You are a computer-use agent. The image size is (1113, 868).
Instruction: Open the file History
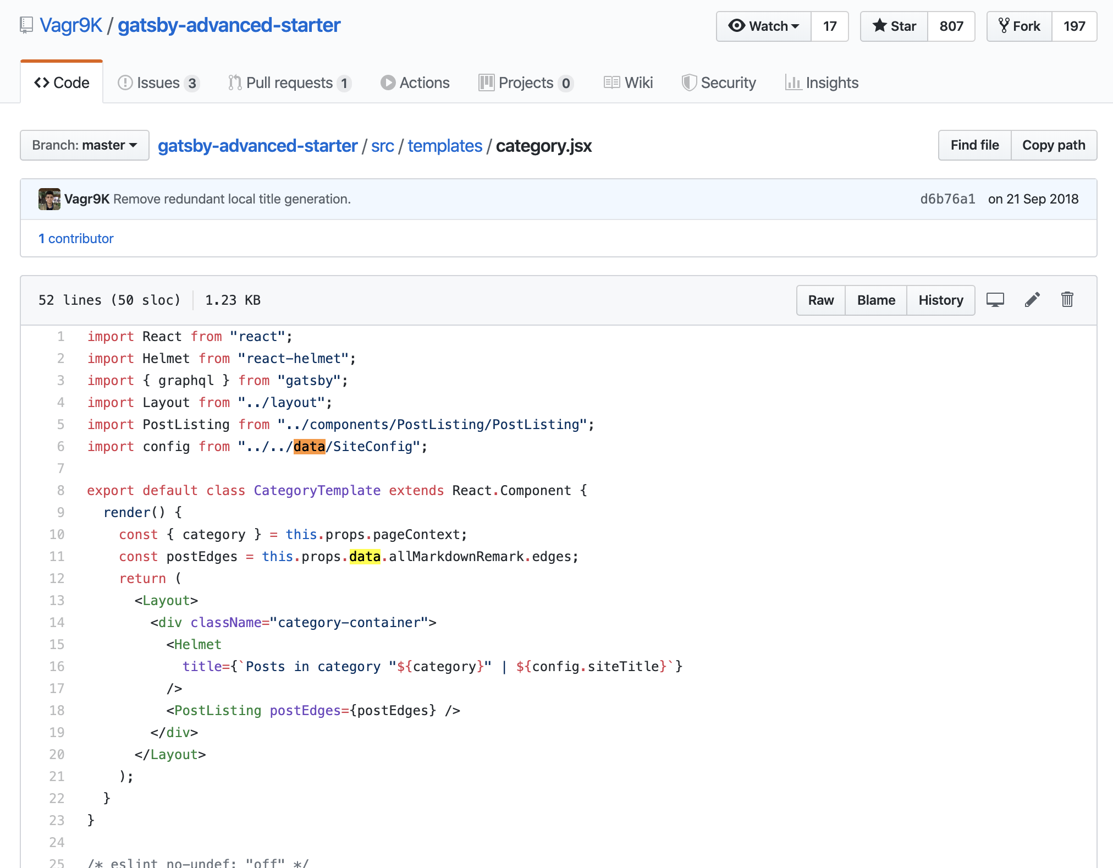pos(941,300)
